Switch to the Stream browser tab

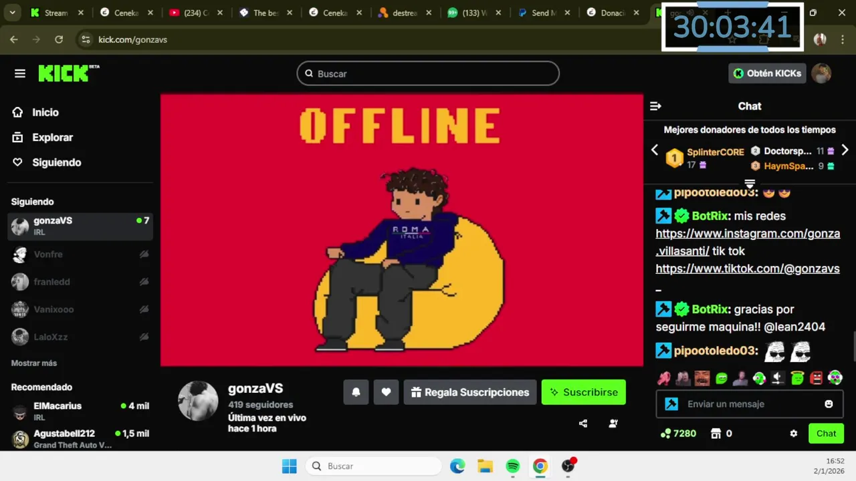tap(56, 13)
